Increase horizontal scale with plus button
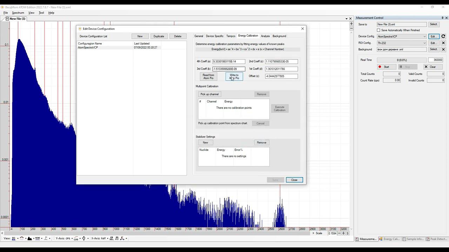This screenshot has width=449, height=252. (343, 233)
